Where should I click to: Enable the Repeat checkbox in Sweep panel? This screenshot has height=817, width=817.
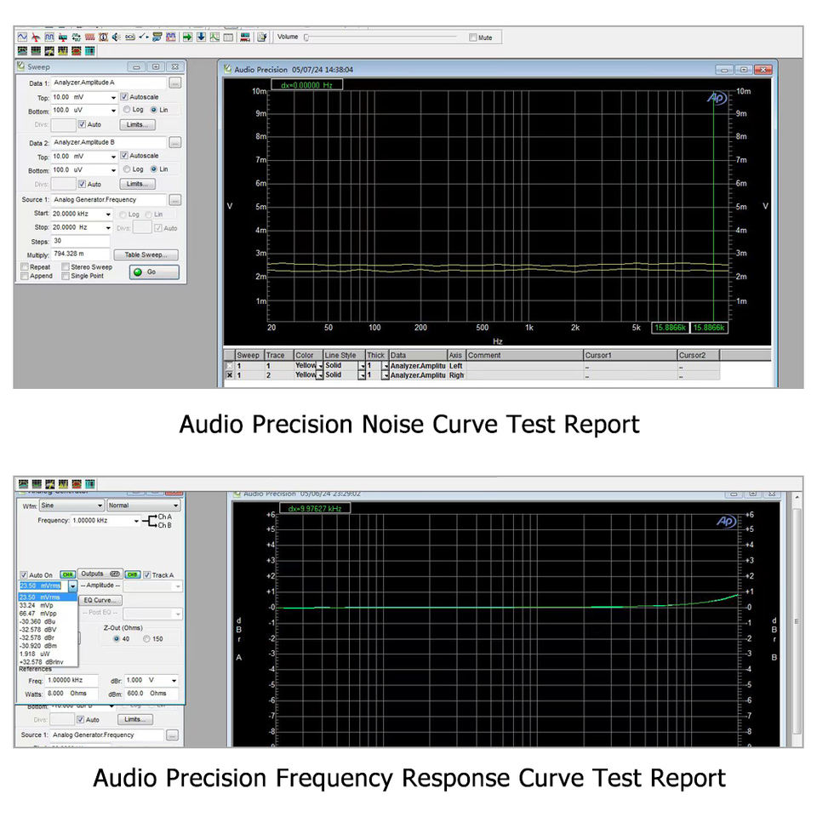pos(25,266)
